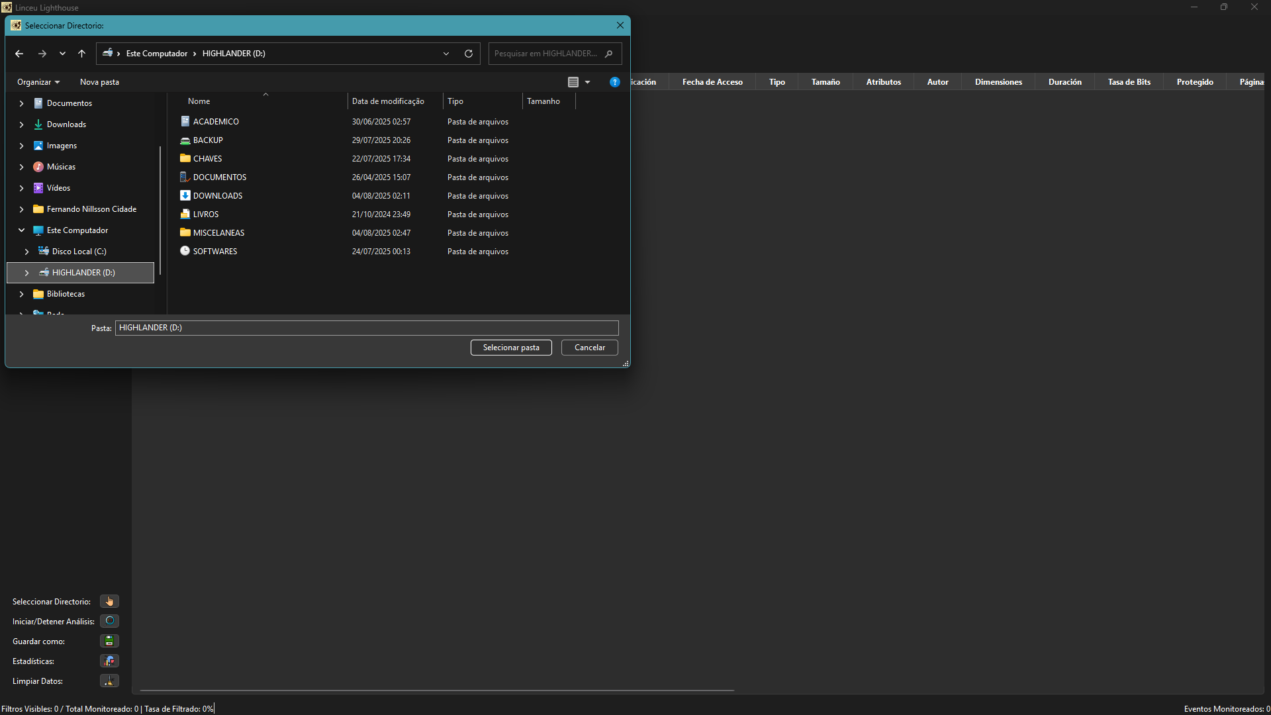Open the Estadísticas chart icon
Image resolution: width=1271 pixels, height=715 pixels.
coord(109,661)
